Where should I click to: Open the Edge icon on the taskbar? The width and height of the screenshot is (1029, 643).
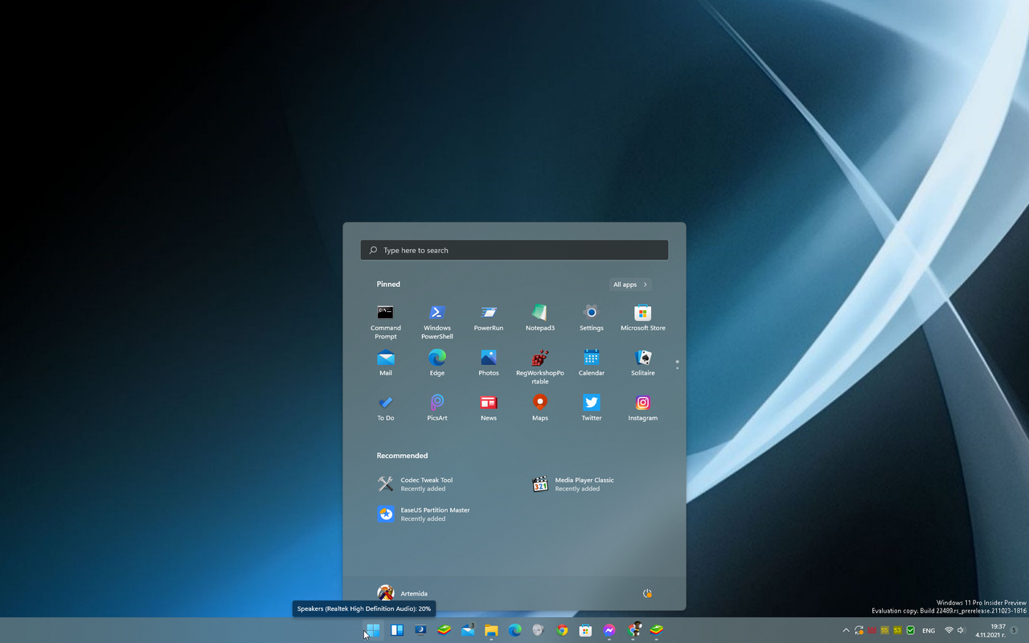(x=514, y=630)
